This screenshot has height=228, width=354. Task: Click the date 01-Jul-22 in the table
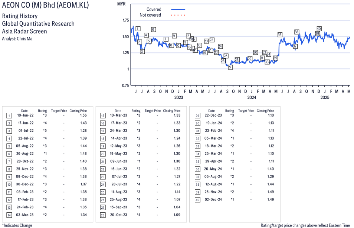click(x=26, y=131)
